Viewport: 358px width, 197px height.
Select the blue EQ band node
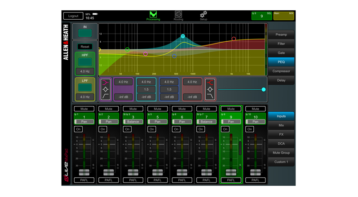[174, 56]
